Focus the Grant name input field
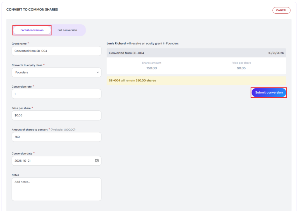This screenshot has width=298, height=211. click(56, 51)
